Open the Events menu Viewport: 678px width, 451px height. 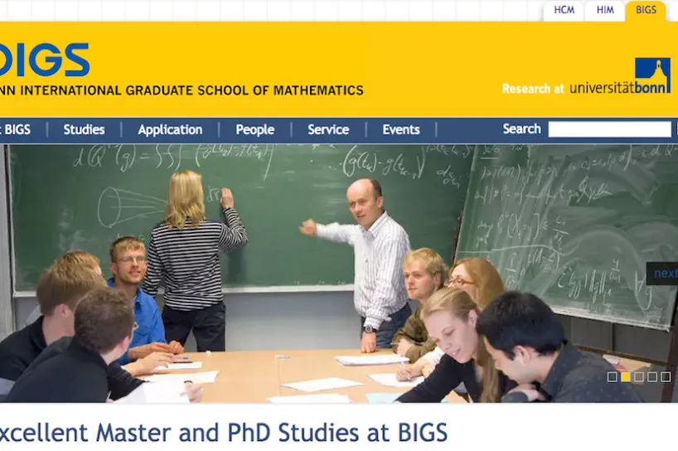pyautogui.click(x=401, y=129)
